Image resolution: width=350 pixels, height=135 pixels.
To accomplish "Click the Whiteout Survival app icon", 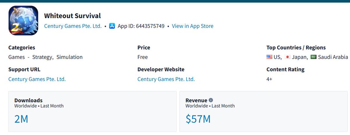I will [23, 21].
